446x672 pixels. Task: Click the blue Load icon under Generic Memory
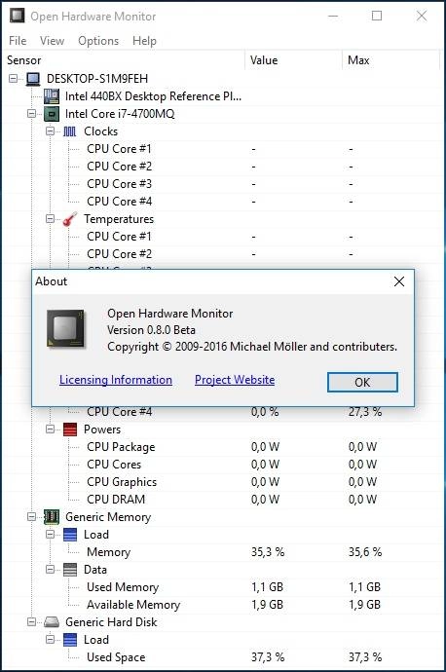(x=70, y=535)
